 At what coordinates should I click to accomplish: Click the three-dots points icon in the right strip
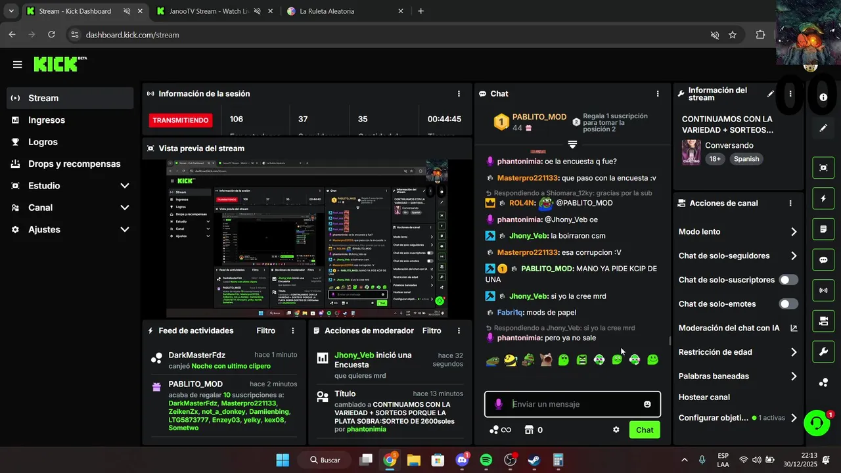pos(823,382)
